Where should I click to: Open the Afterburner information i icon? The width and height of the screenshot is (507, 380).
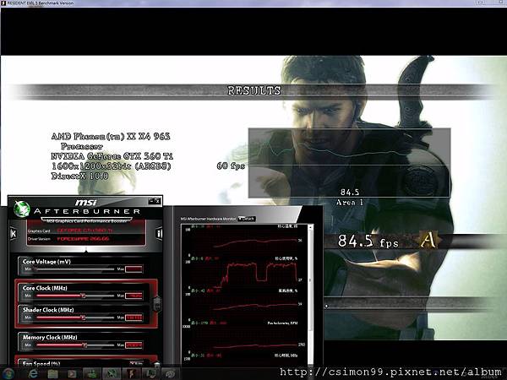(x=159, y=233)
